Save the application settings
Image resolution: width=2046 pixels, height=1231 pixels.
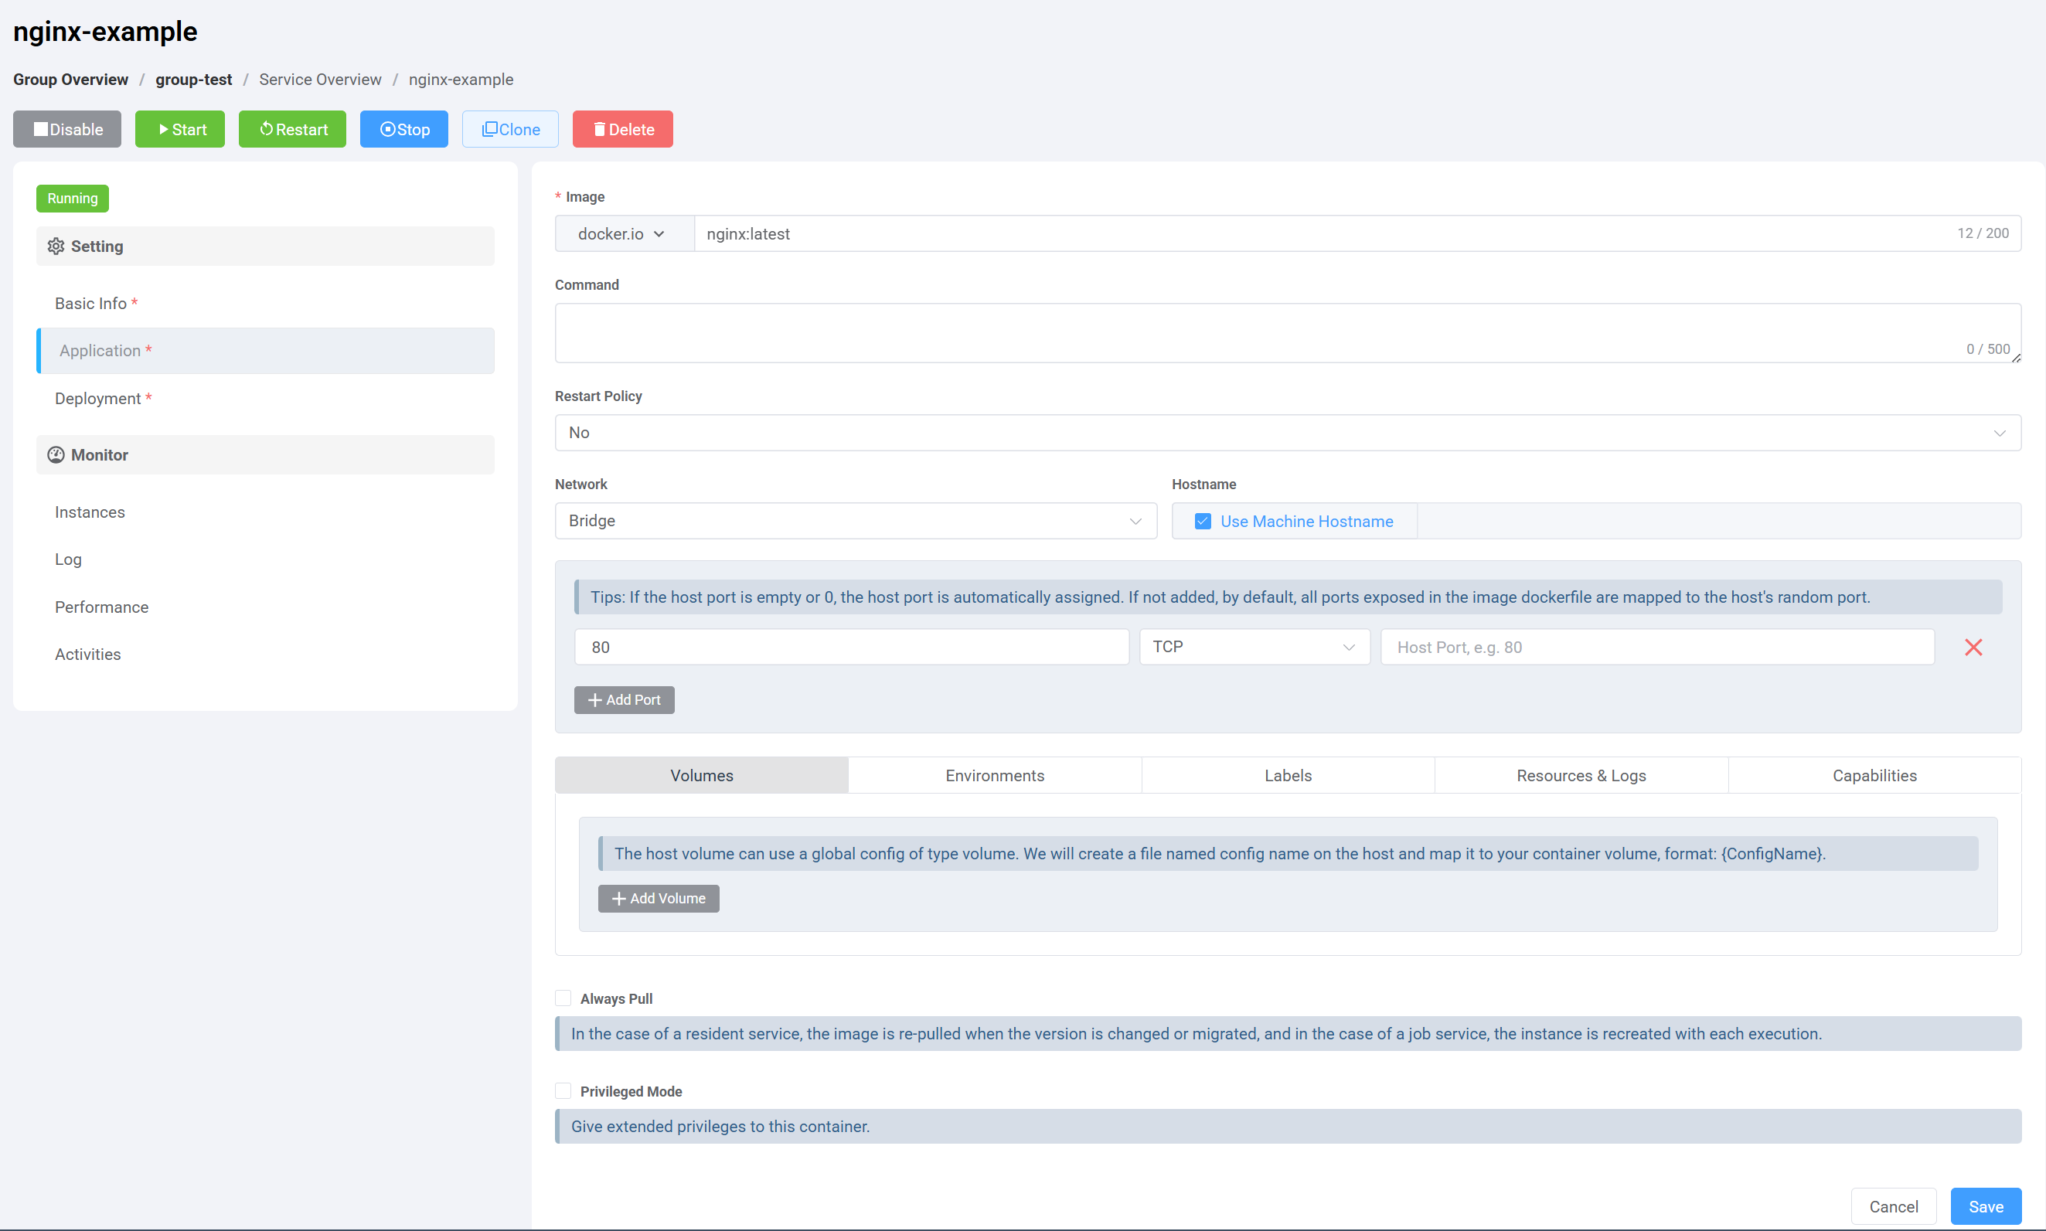coord(1986,1207)
